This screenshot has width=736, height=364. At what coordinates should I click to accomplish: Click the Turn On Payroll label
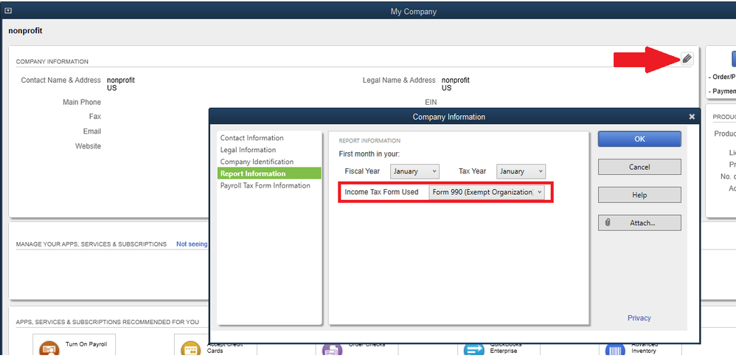[x=86, y=344]
